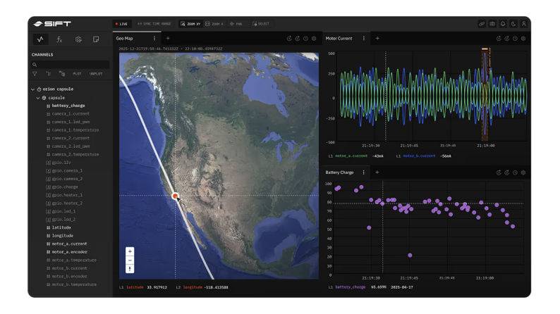
Task: Open the clock time settings in Battery Charge panel
Action: click(x=515, y=172)
